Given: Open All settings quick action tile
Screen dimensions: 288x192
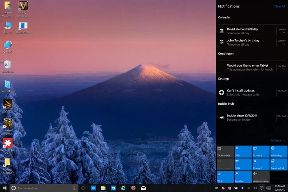Looking at the screenshot, I should 279,151.
